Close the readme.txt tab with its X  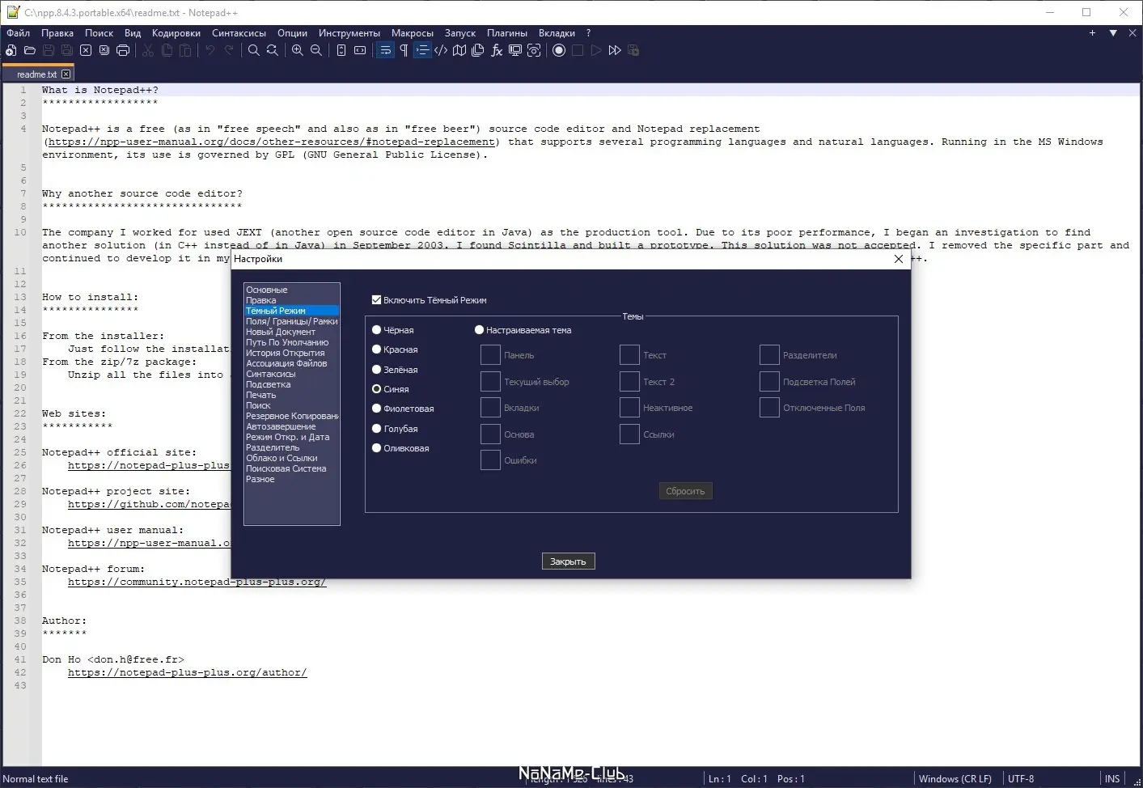(x=66, y=74)
